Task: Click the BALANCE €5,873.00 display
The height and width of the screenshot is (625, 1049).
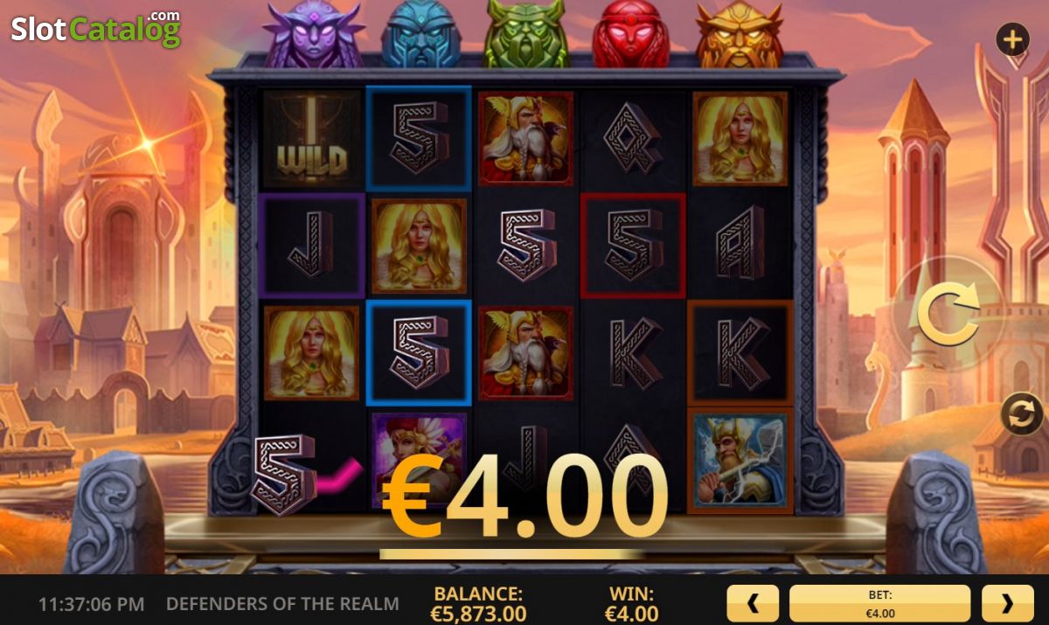Action: pyautogui.click(x=478, y=604)
